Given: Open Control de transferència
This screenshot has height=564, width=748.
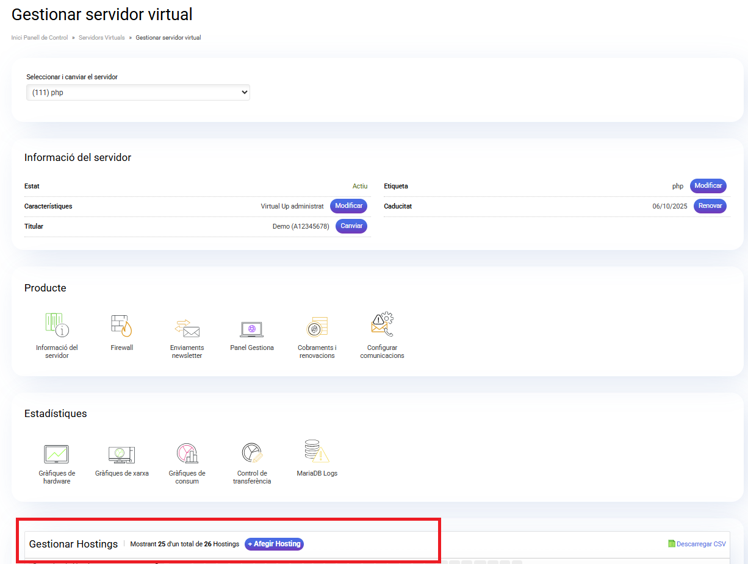Looking at the screenshot, I should click(x=251, y=453).
